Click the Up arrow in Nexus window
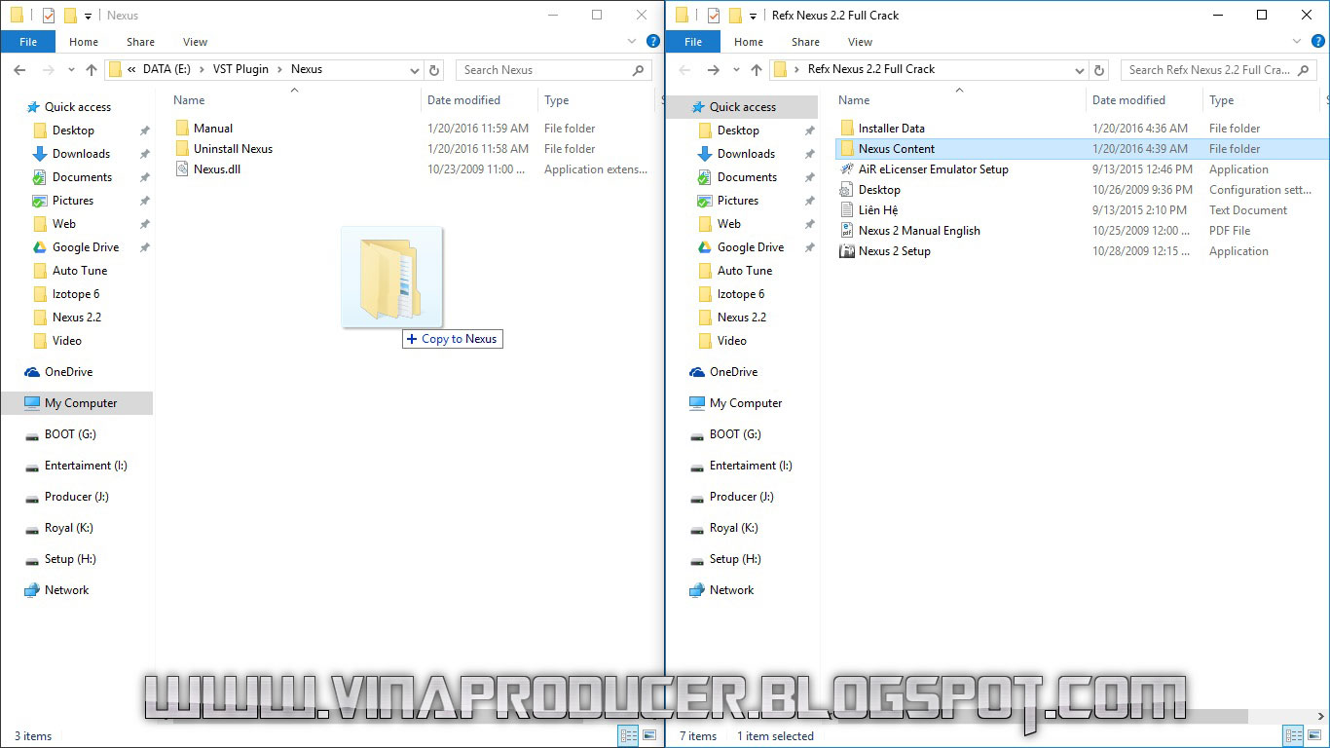This screenshot has height=748, width=1330. [x=92, y=70]
